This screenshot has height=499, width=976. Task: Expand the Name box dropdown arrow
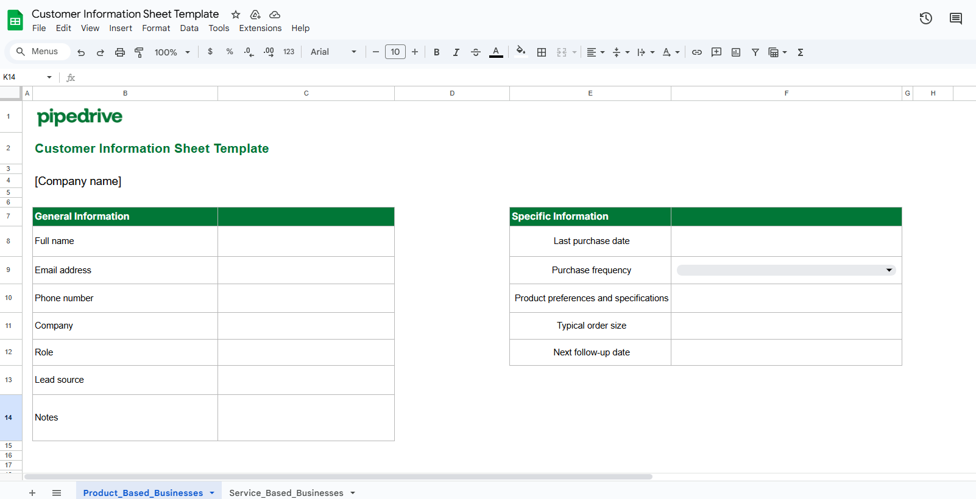49,77
